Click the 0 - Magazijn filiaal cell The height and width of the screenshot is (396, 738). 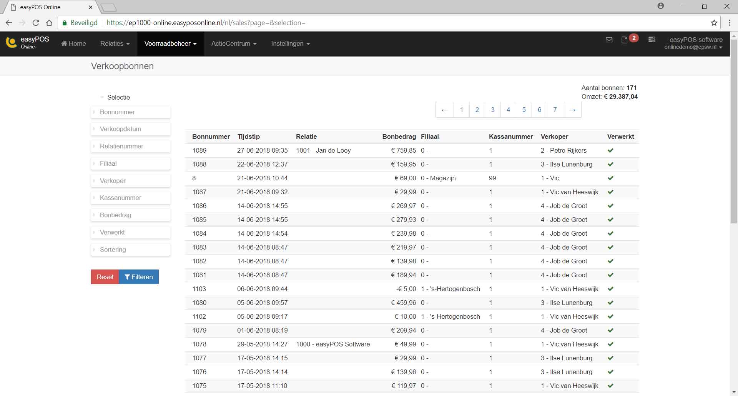pyautogui.click(x=438, y=178)
